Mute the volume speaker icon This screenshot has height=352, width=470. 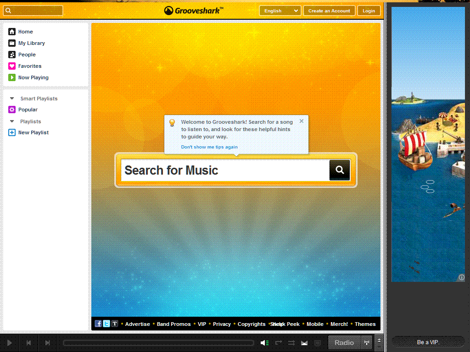(264, 343)
